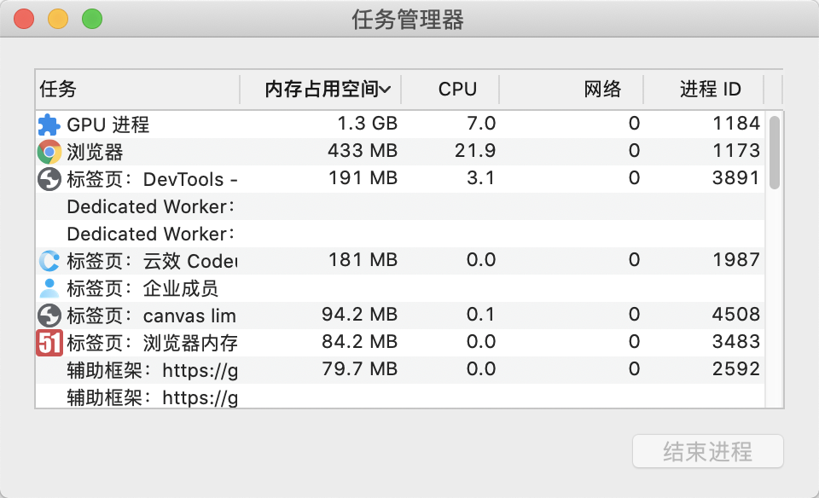This screenshot has height=498, width=819.
Task: Select the 标签页: 浏览器内存 row
Action: (400, 343)
